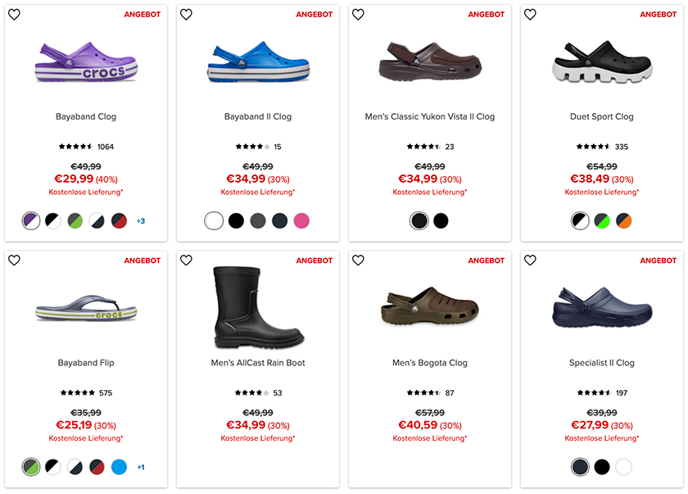Viewport: 688px width, 494px height.
Task: Expand +3 more colors for Bayaband Clog
Action: 141,221
